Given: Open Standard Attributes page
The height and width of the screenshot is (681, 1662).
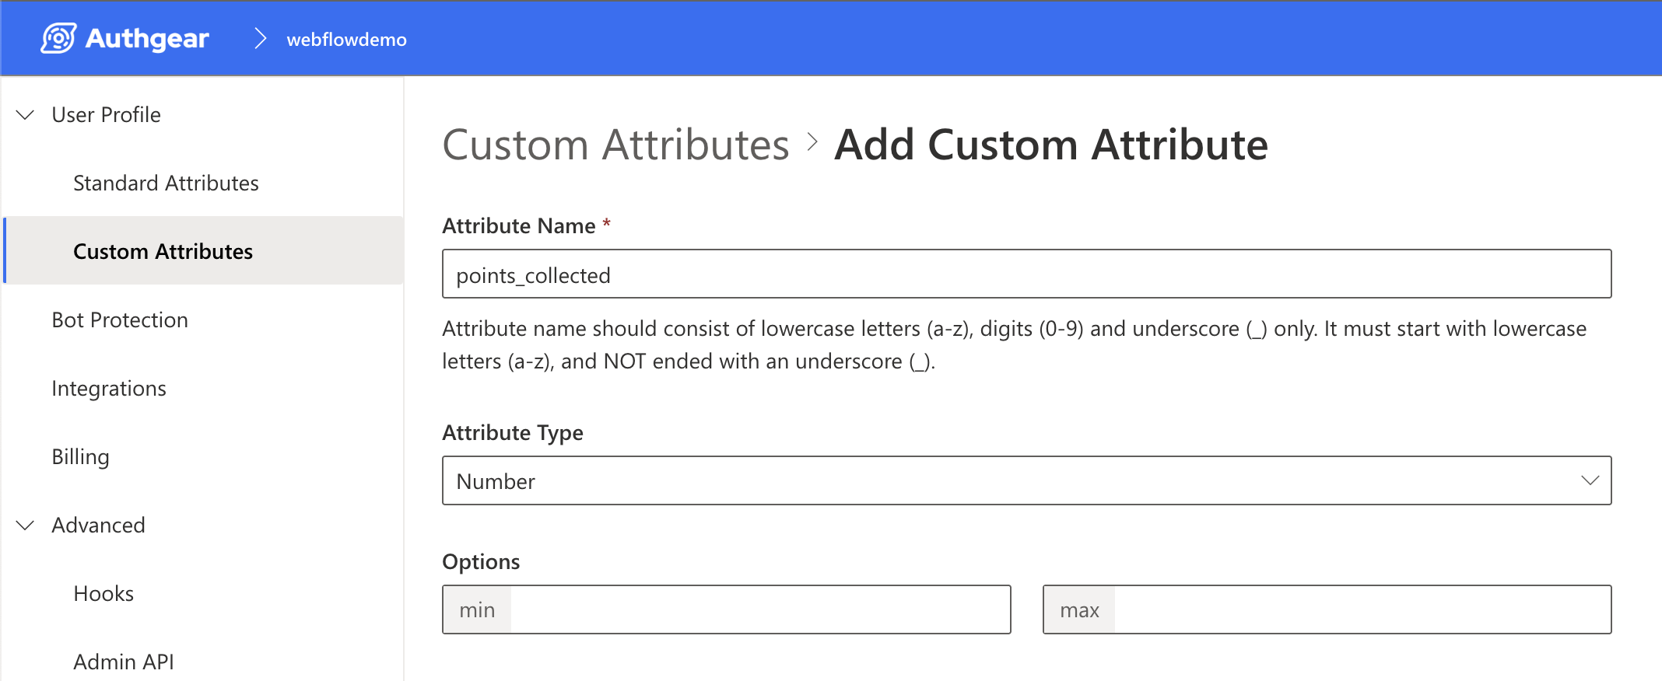Looking at the screenshot, I should (x=166, y=183).
